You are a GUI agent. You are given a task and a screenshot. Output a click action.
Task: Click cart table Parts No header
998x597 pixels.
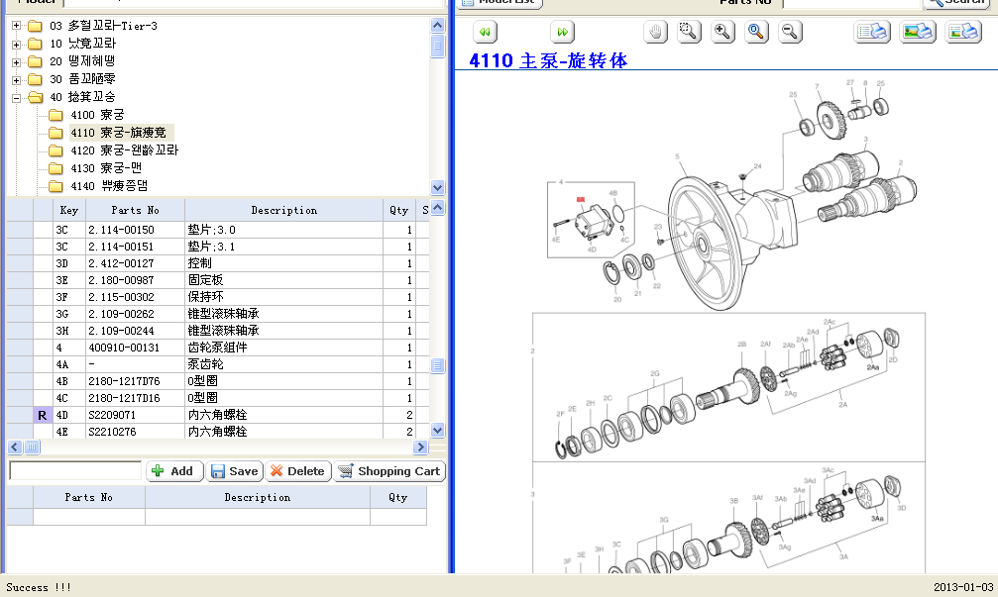click(88, 498)
